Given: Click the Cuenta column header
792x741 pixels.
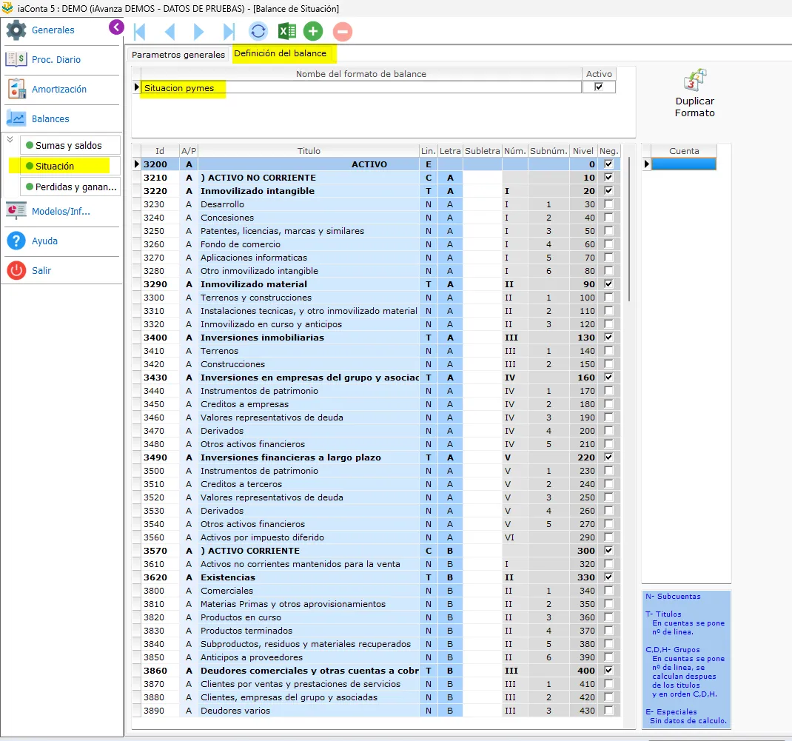Looking at the screenshot, I should 684,151.
